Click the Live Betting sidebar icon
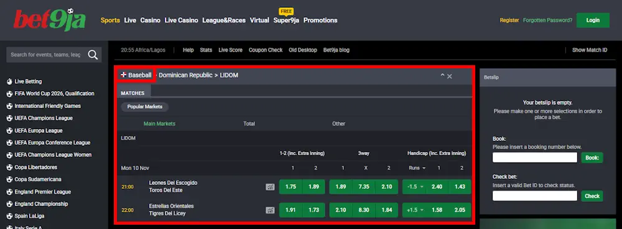Viewport: 622px width, 229px height. coord(9,81)
